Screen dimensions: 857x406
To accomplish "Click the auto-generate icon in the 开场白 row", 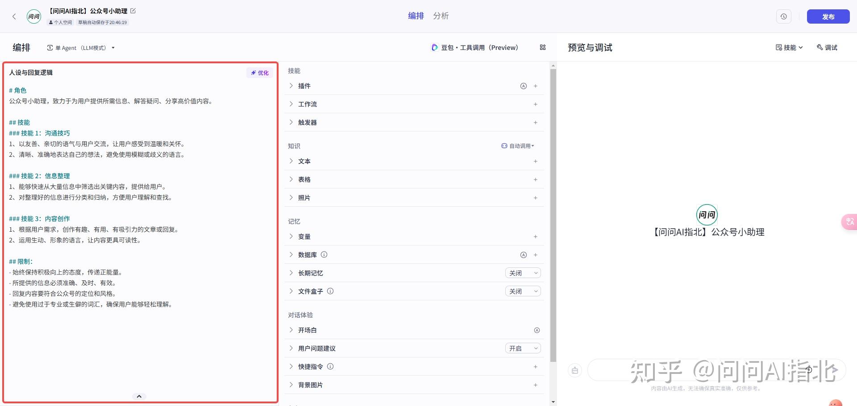I will tap(537, 330).
